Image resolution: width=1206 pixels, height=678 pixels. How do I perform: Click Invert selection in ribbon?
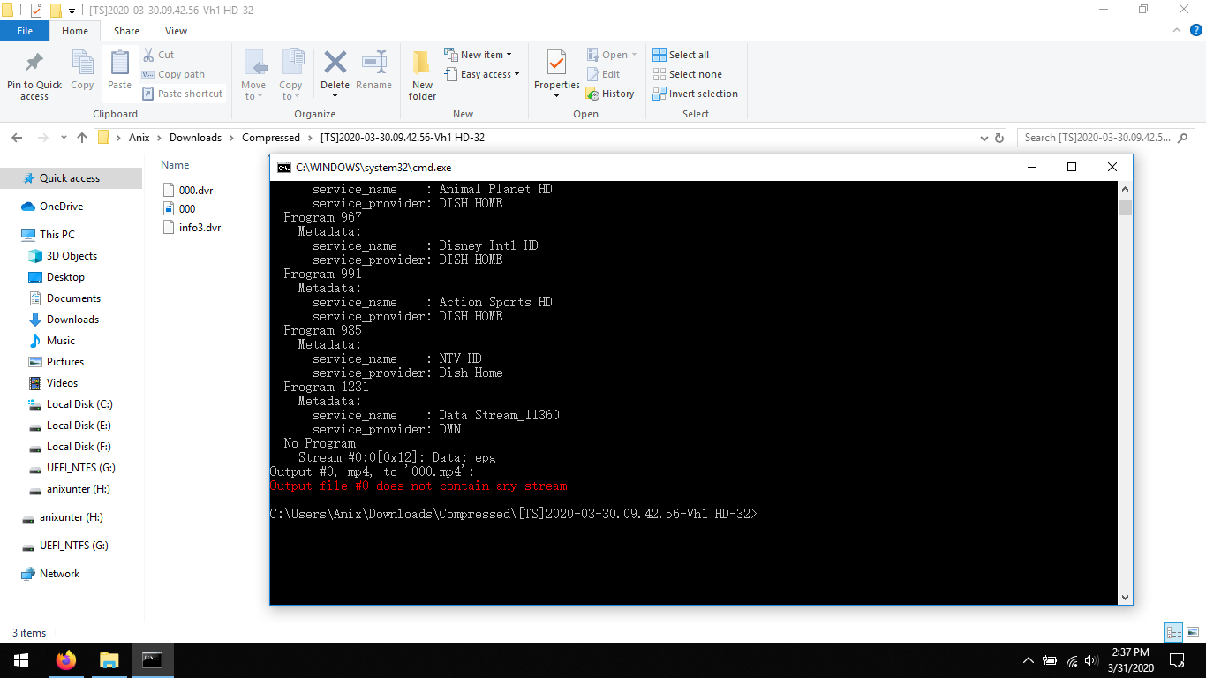click(695, 94)
